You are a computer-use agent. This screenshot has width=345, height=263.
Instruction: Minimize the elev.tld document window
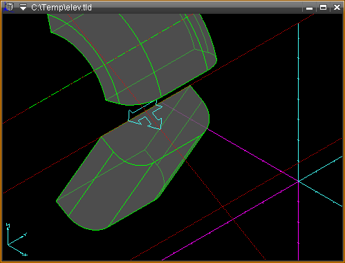(309, 8)
